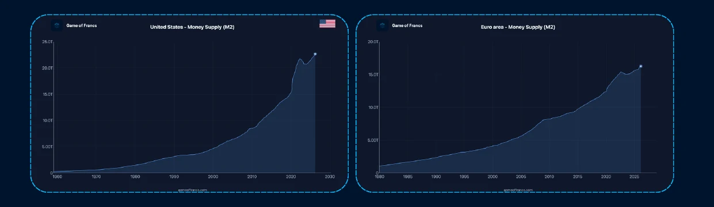Viewport: 714px width, 207px height.
Task: Click the 10.0T label on Euro chart axis
Action: coord(373,107)
